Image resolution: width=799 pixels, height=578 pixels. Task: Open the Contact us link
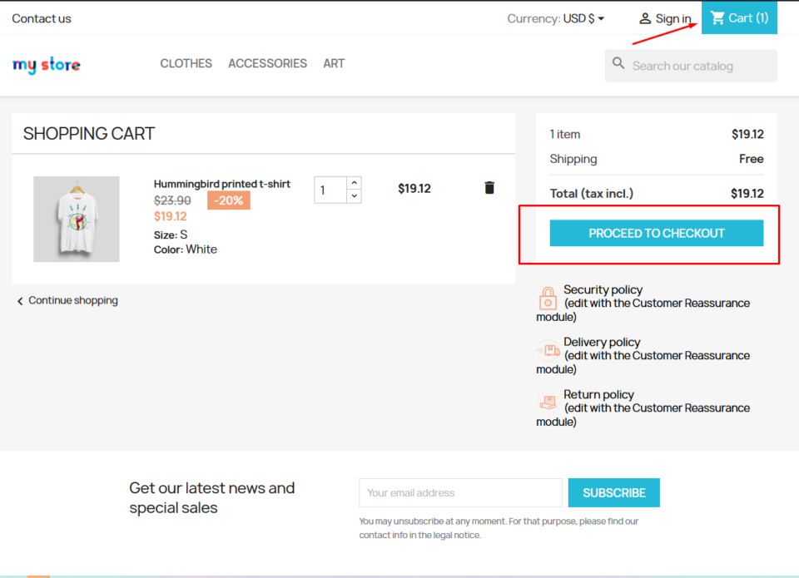tap(42, 18)
